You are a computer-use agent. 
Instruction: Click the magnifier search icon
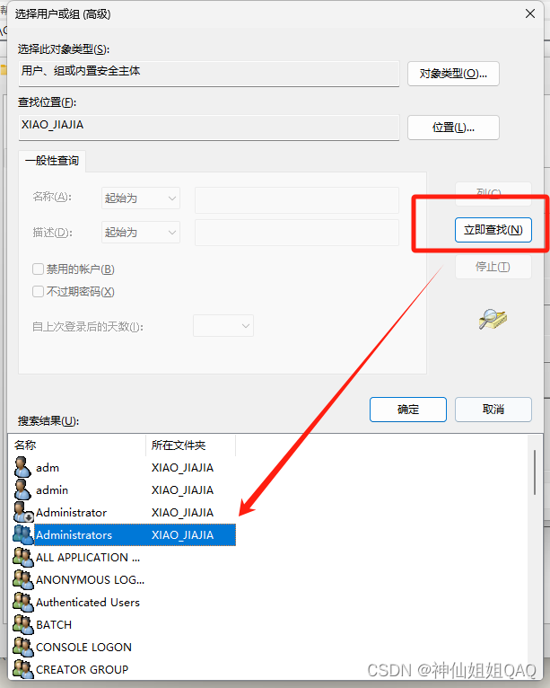pos(493,319)
